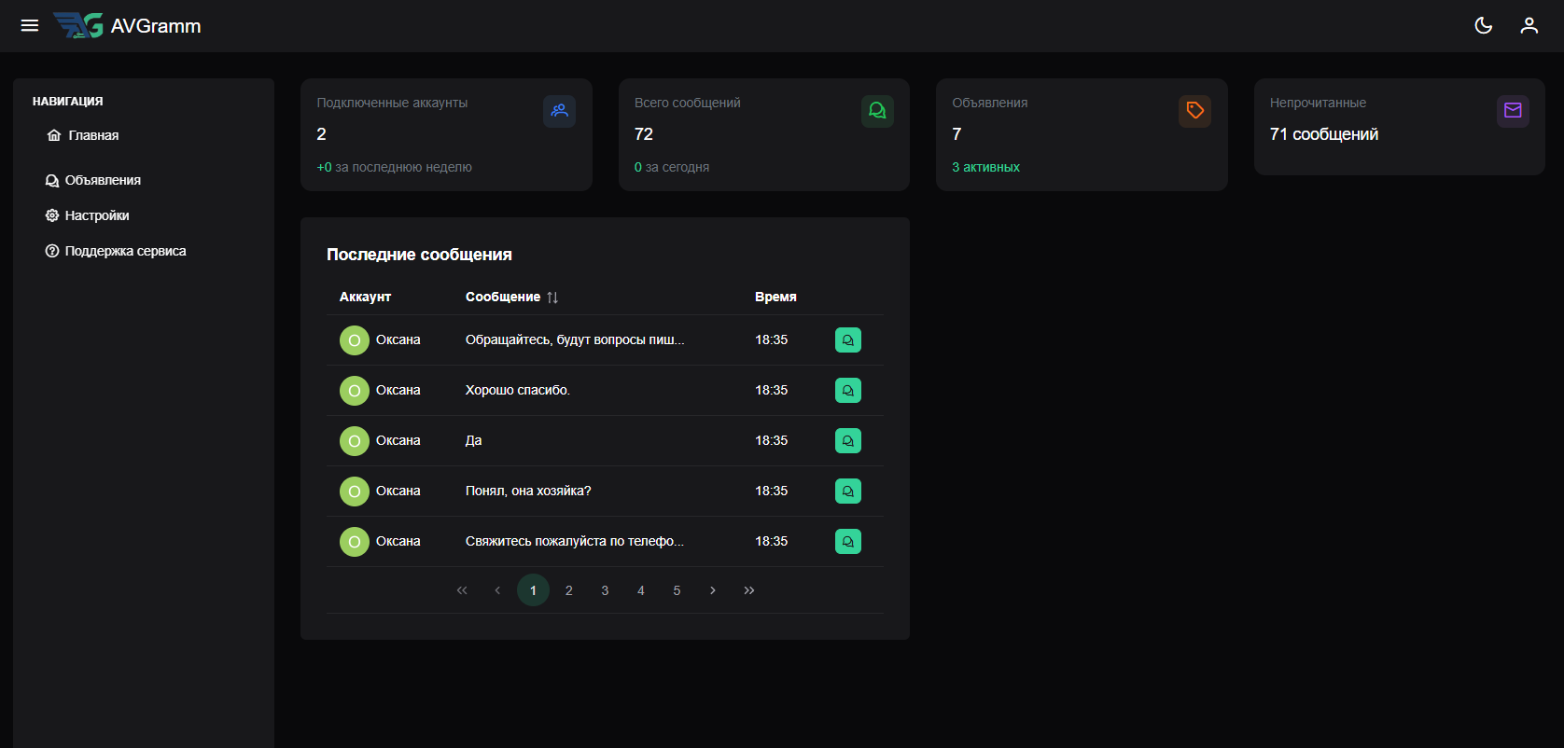Go to Главная in navigation

92,135
